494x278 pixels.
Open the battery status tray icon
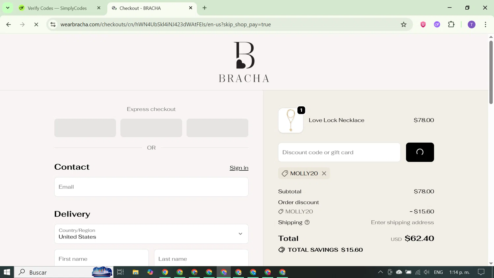[x=408, y=272]
